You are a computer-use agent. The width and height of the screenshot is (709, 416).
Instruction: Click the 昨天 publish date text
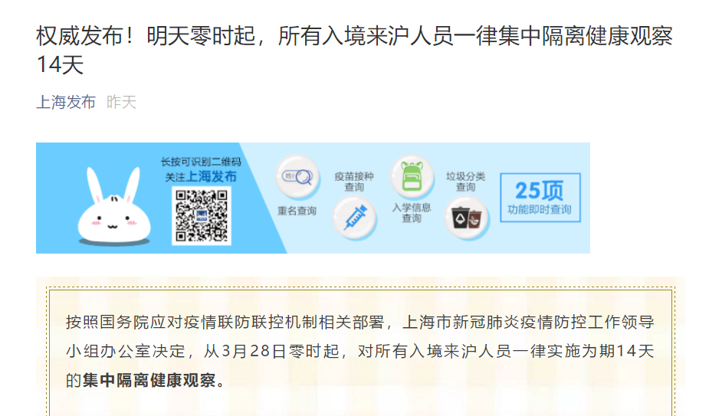click(122, 102)
